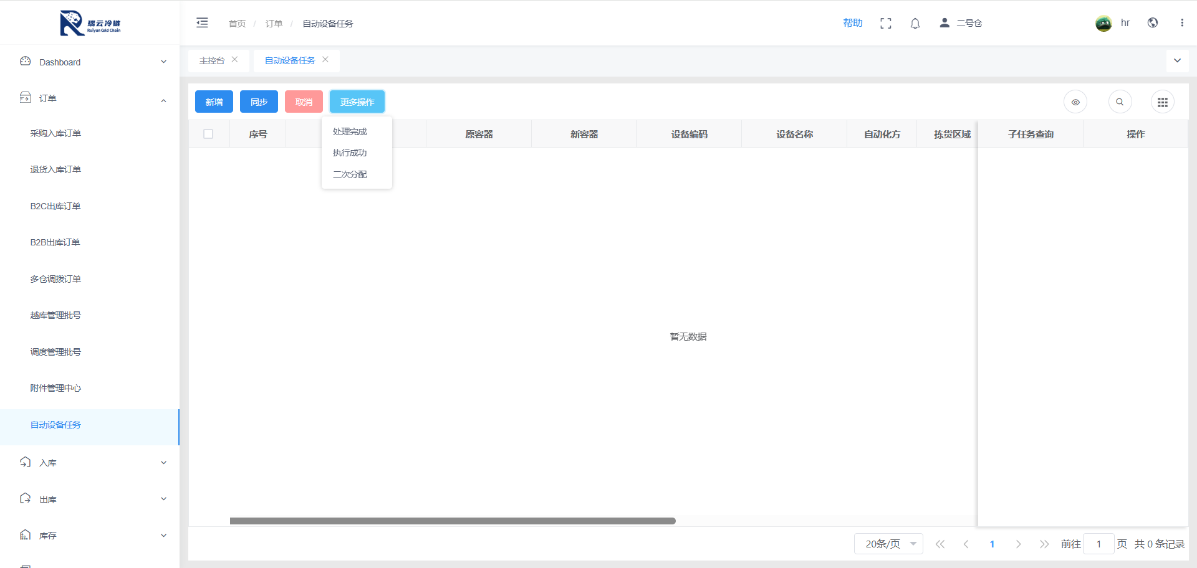Open notifications bell icon
Viewport: 1197px width, 568px height.
pyautogui.click(x=915, y=23)
